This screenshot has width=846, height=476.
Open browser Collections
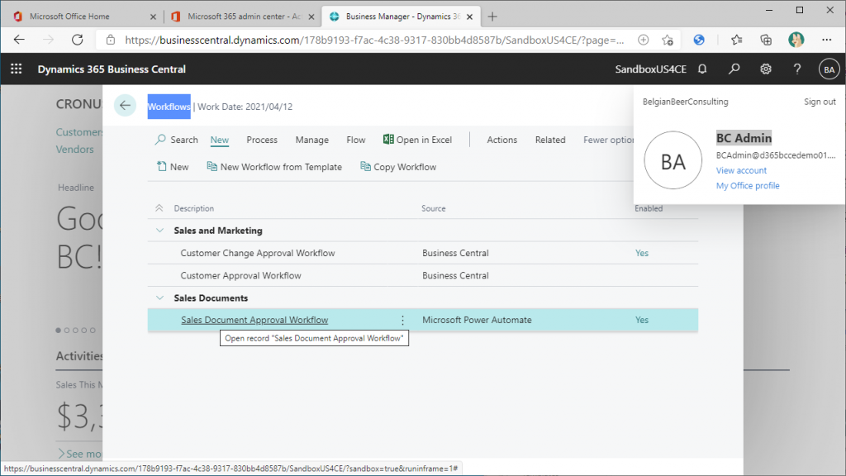(766, 40)
